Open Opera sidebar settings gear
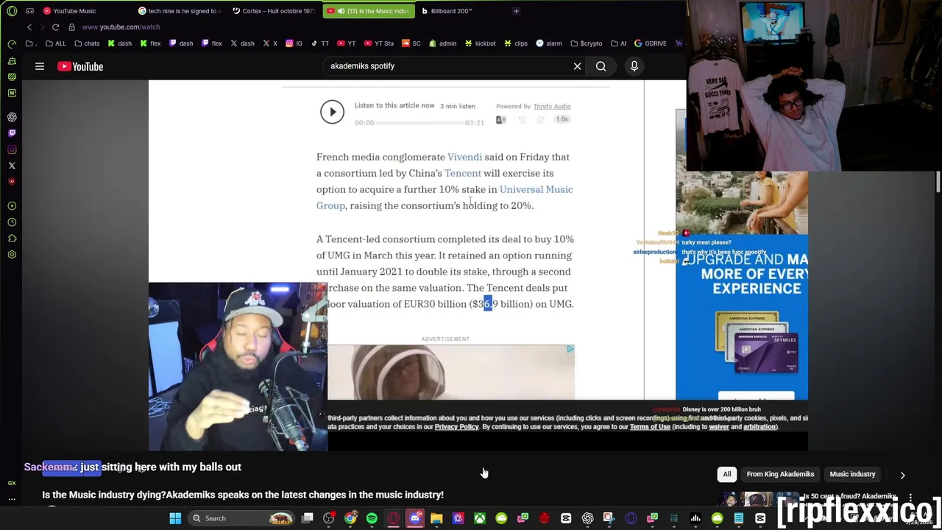The width and height of the screenshot is (942, 530). pos(12,255)
